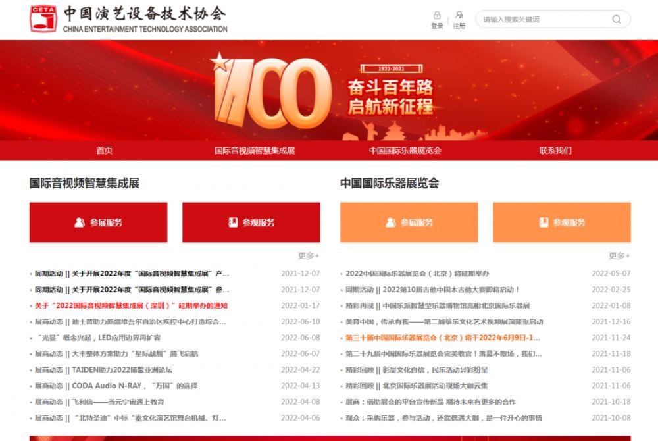
Task: Open article "光显"概念兴起，LED应用边界再扩容
Action: (99, 338)
